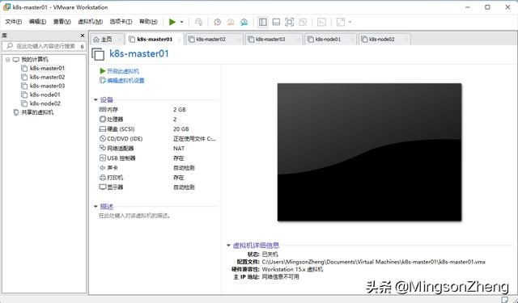Collapse the 我的计算机 tree node

[7, 60]
